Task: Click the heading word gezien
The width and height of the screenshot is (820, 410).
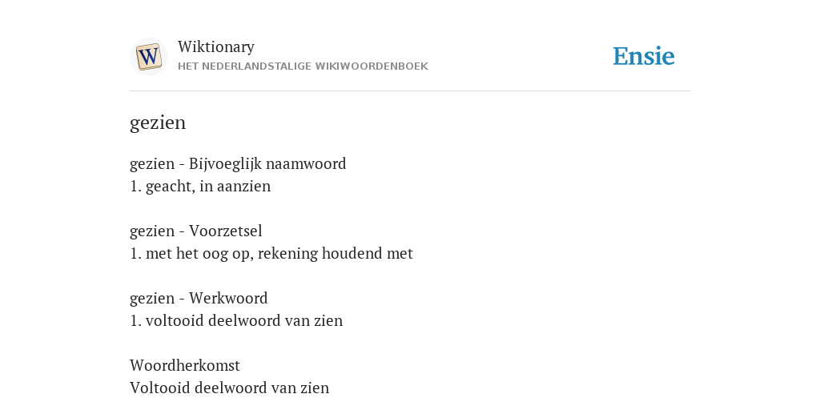Action: (158, 123)
